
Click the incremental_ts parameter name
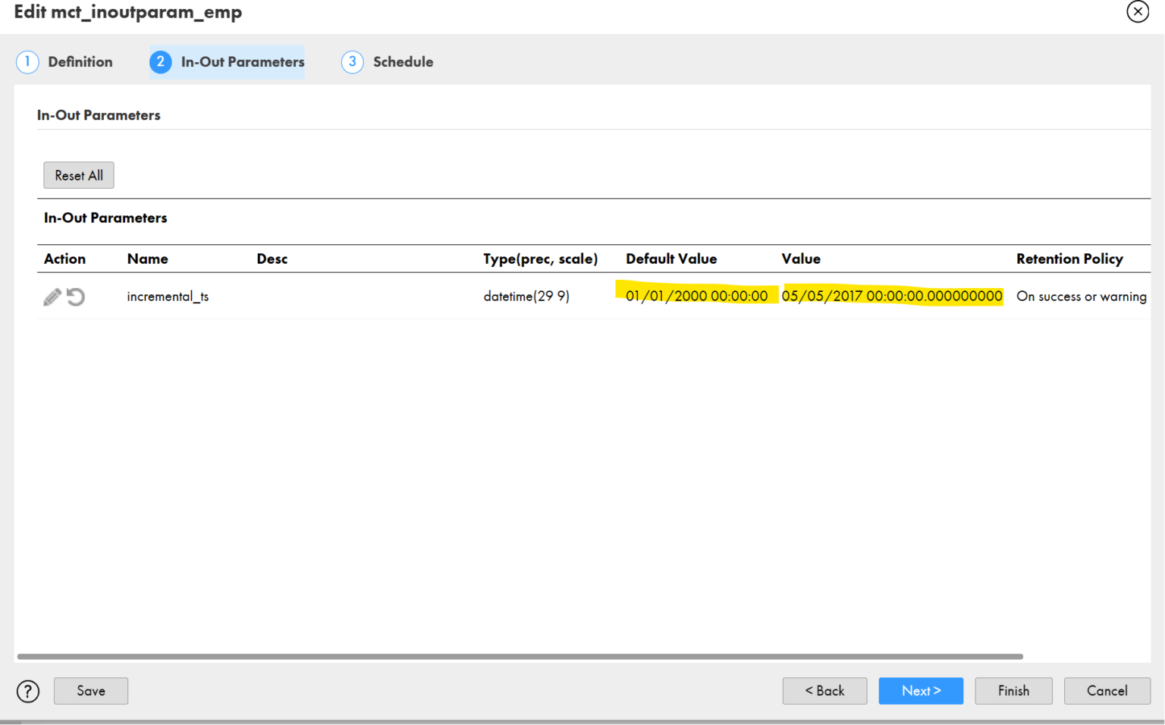click(168, 297)
